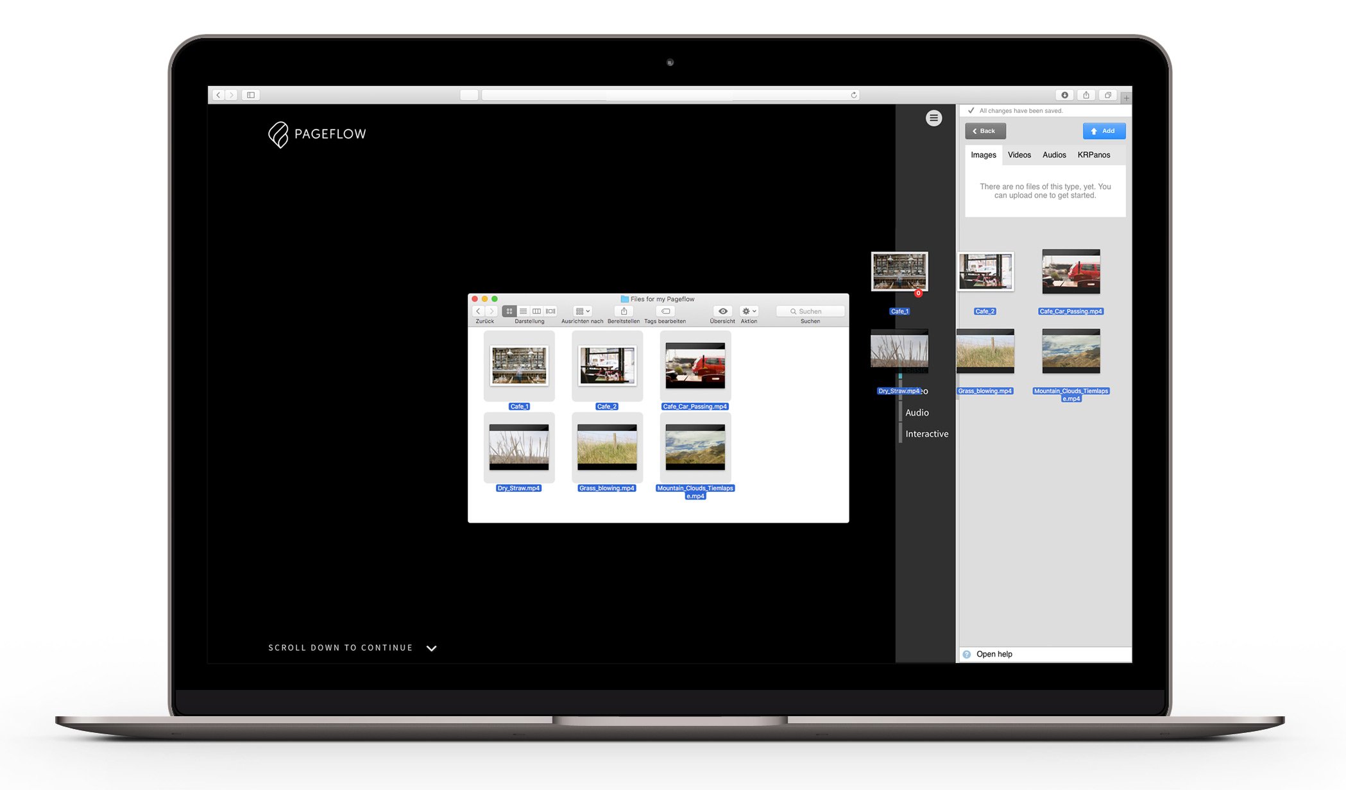Switch to the Videos tab

(1019, 155)
